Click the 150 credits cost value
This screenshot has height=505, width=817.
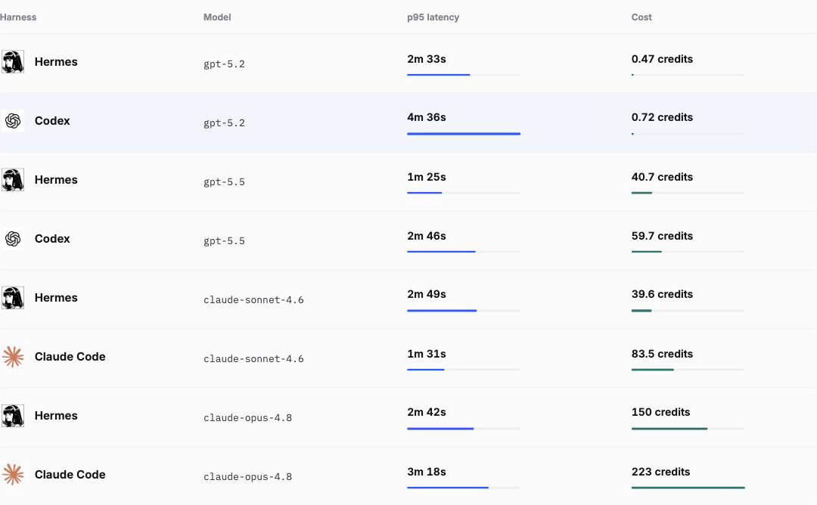tap(660, 412)
